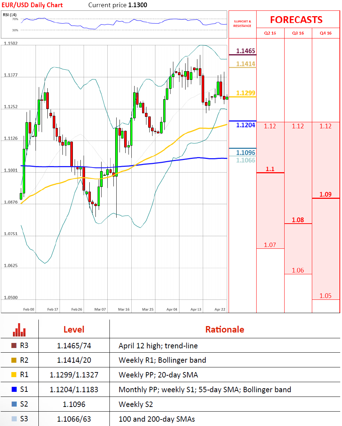Image resolution: width=342 pixels, height=426 pixels.
Task: Click the 1.1096 support level label
Action: click(245, 153)
